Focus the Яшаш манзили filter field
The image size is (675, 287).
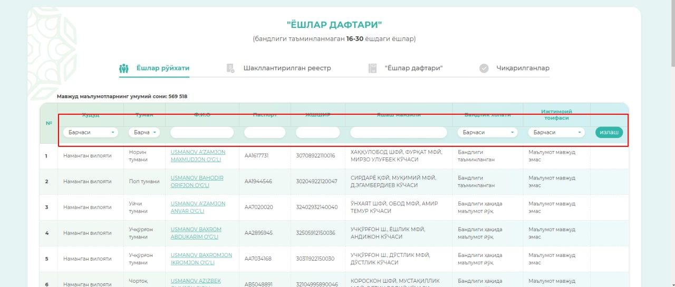tap(399, 133)
